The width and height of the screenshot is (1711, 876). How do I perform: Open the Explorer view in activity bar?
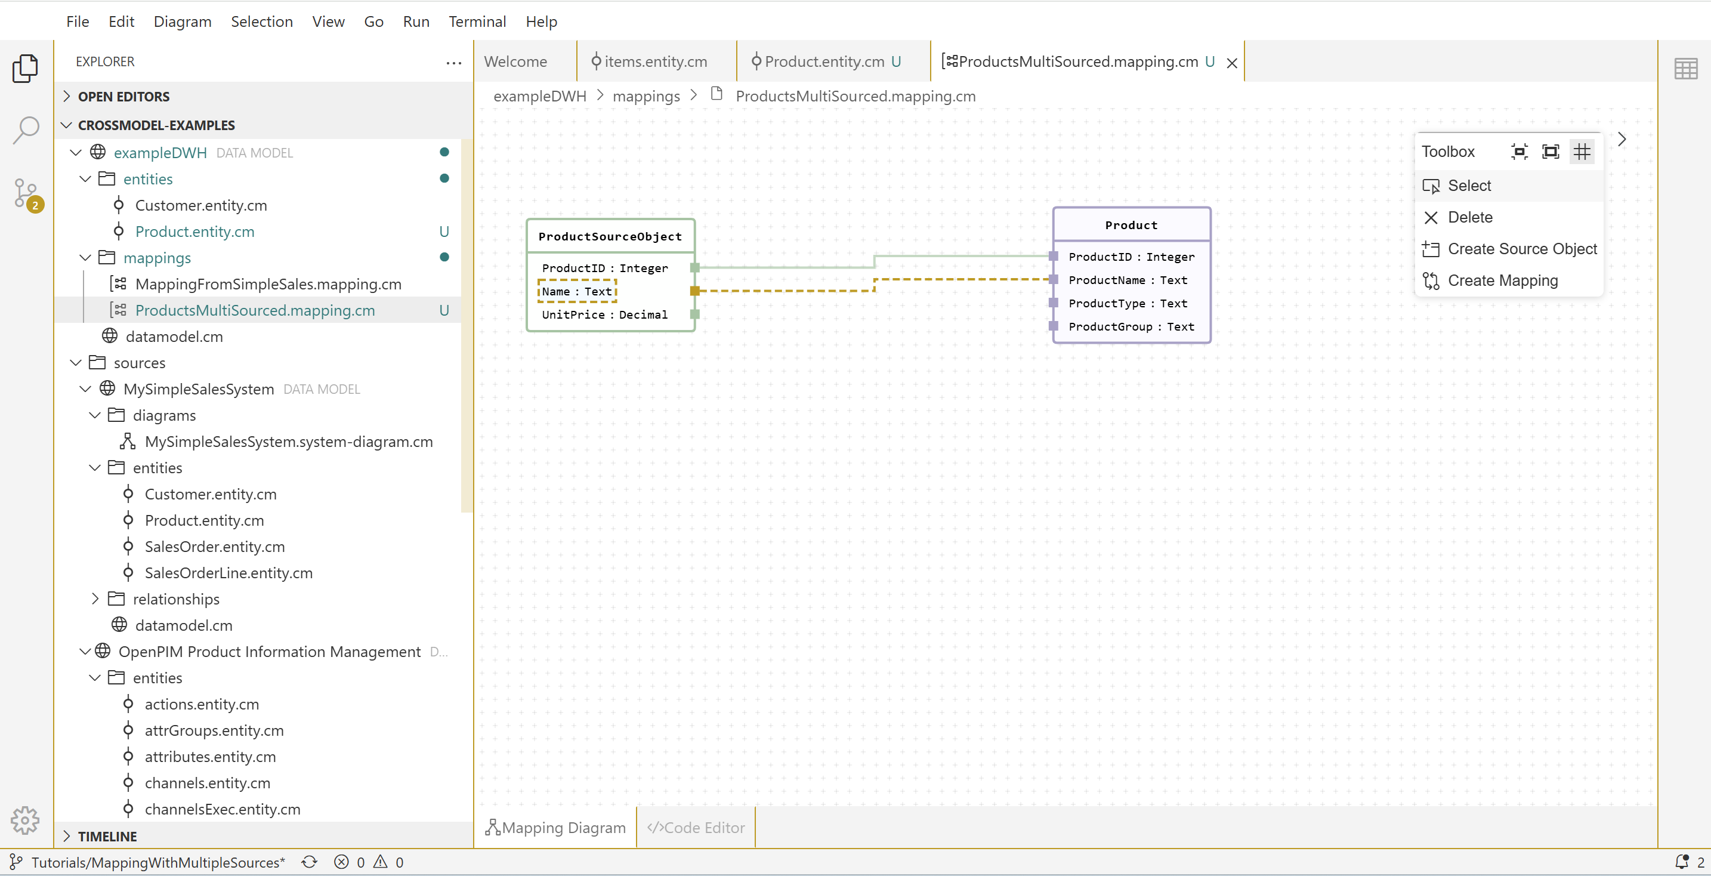25,69
